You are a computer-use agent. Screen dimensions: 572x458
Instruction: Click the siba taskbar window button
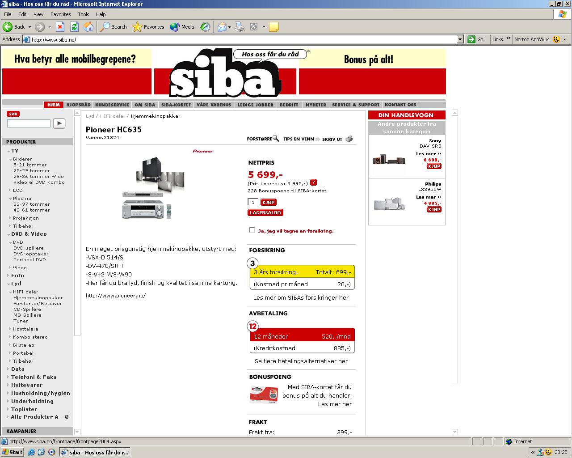[x=95, y=452]
